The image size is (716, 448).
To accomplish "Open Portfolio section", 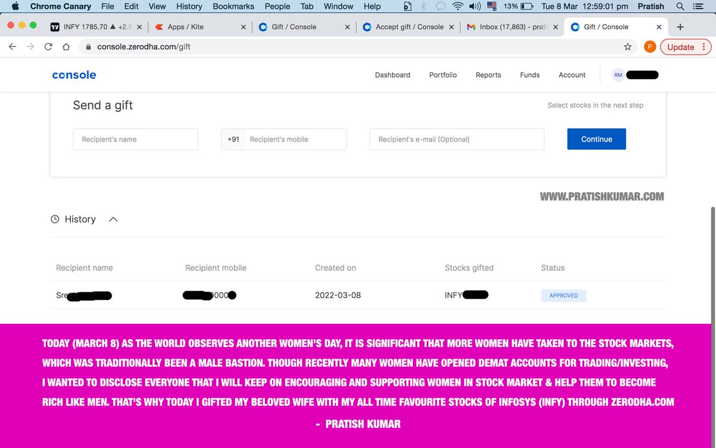I will point(443,75).
